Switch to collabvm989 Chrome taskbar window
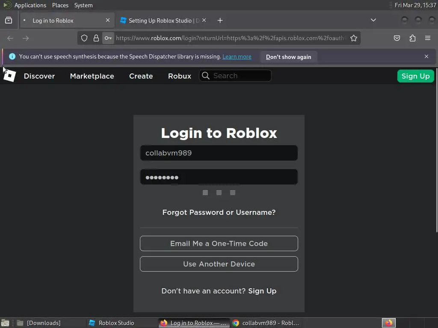This screenshot has width=438, height=328. [x=266, y=323]
